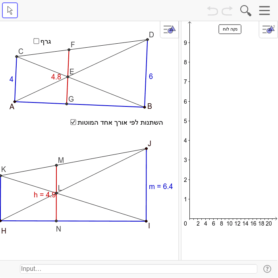Click the help question mark icon

(x=267, y=269)
